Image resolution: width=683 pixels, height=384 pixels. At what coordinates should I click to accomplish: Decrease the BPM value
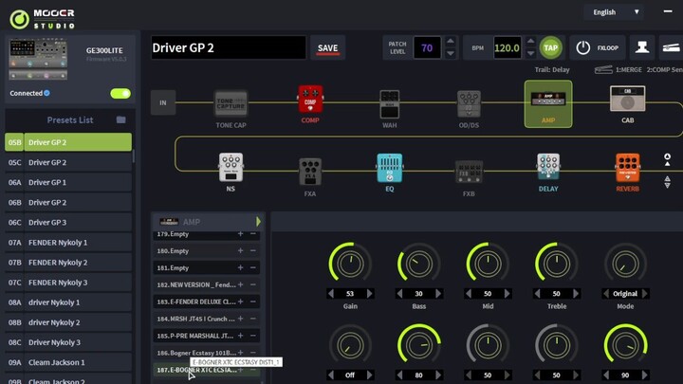(x=530, y=53)
